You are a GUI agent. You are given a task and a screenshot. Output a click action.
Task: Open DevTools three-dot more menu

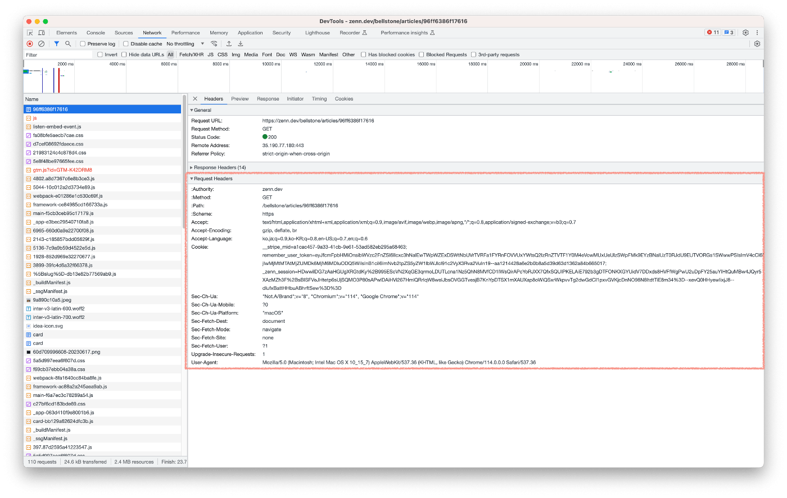tap(757, 33)
